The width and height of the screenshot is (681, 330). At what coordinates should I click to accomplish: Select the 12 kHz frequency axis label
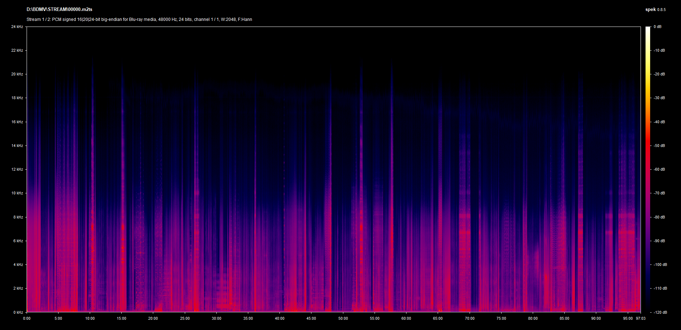click(x=17, y=169)
